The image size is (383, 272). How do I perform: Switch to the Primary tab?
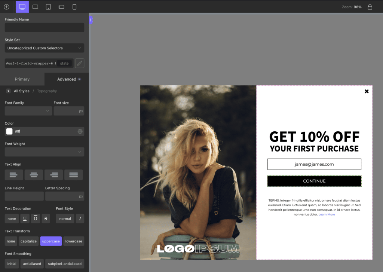[x=22, y=79]
